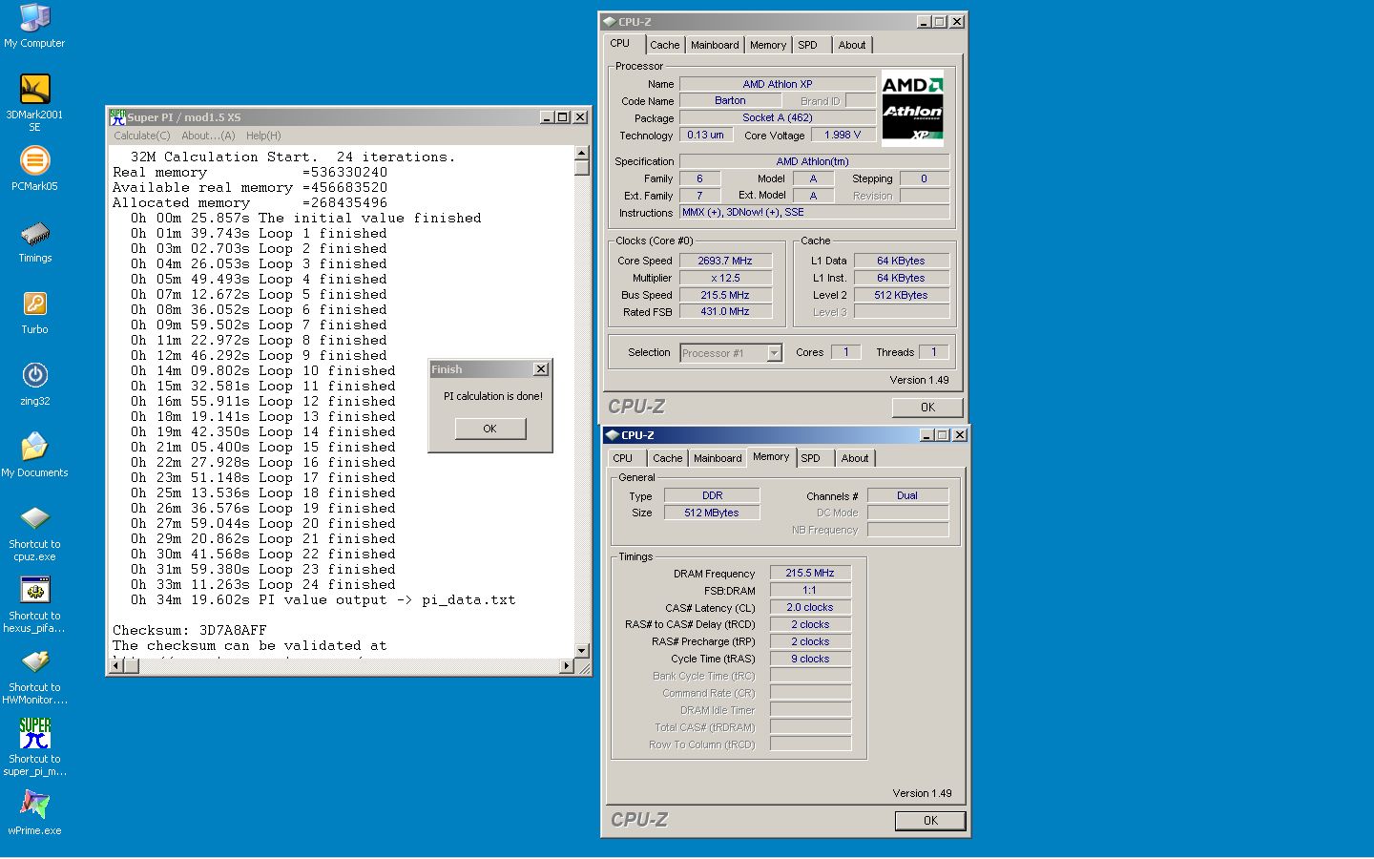Open the Calculate menu in Super PI
The height and width of the screenshot is (859, 1374).
[142, 136]
